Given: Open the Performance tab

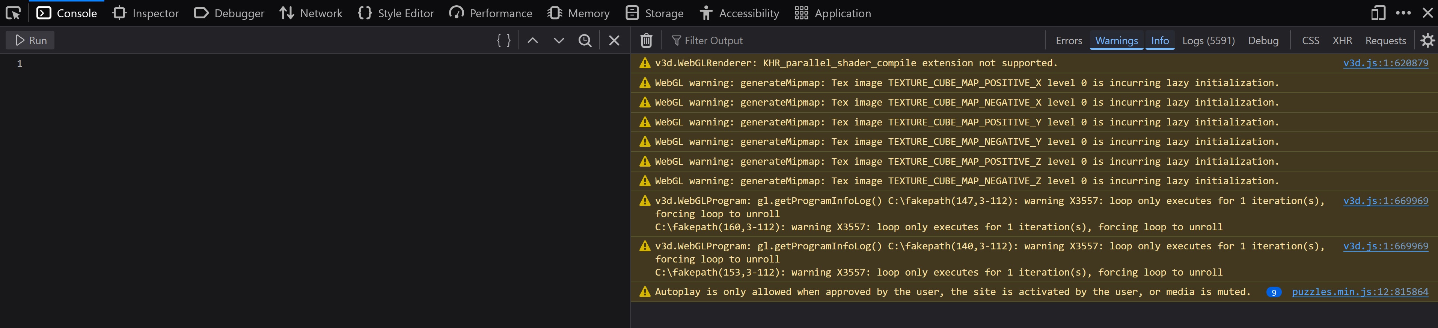Looking at the screenshot, I should [491, 13].
